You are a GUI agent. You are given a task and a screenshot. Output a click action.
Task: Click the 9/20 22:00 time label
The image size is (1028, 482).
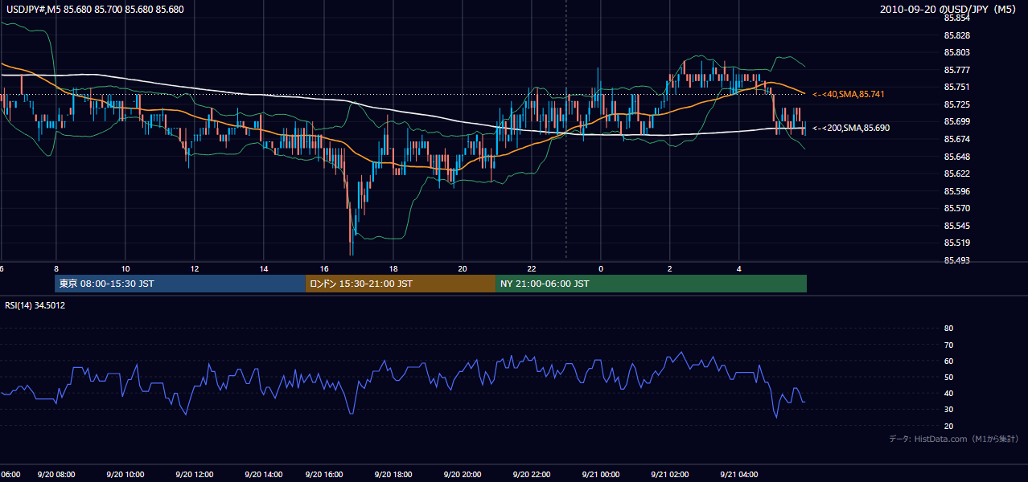point(532,475)
